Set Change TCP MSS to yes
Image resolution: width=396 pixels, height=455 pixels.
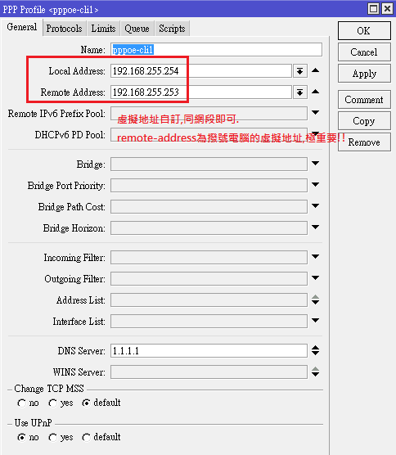click(53, 403)
